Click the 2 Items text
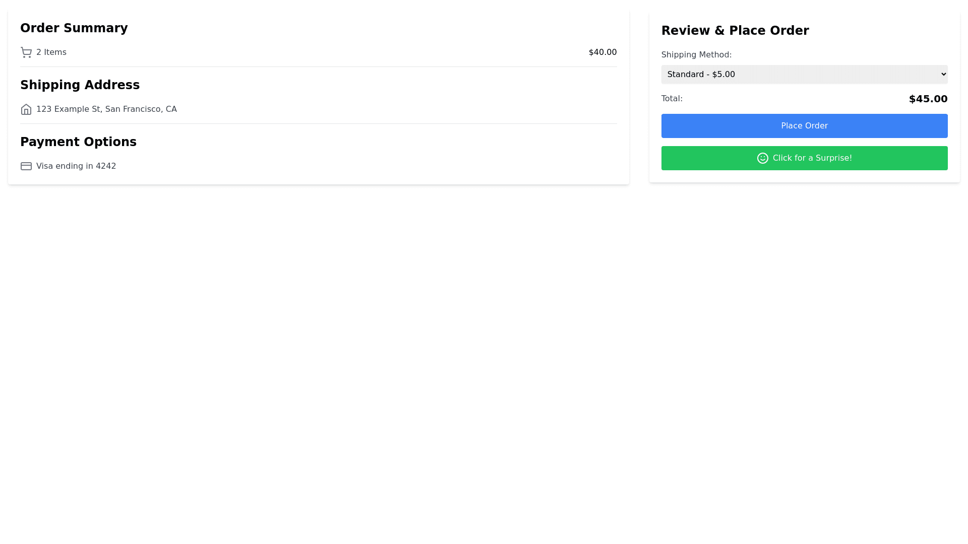The height and width of the screenshot is (544, 968). 51,52
